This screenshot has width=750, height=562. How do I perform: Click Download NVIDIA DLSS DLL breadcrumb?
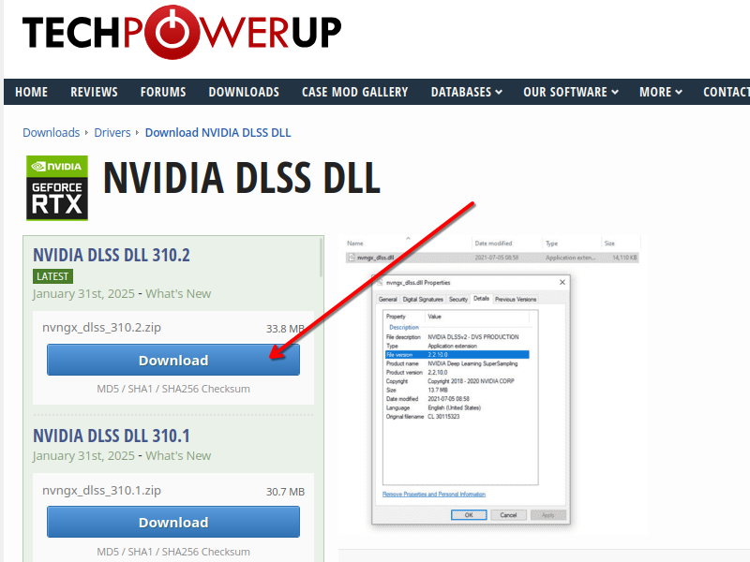218,132
